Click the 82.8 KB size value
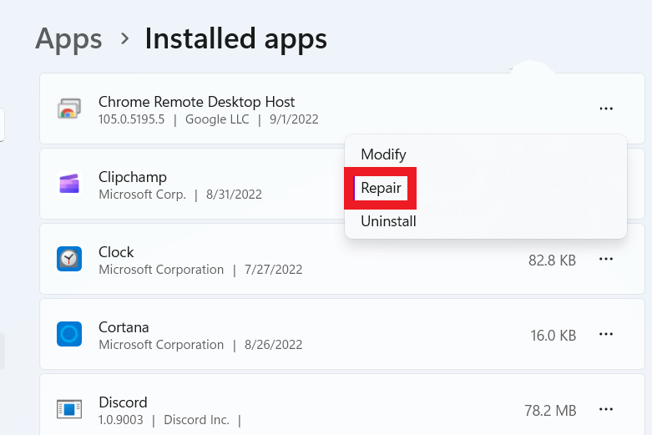 [x=552, y=260]
